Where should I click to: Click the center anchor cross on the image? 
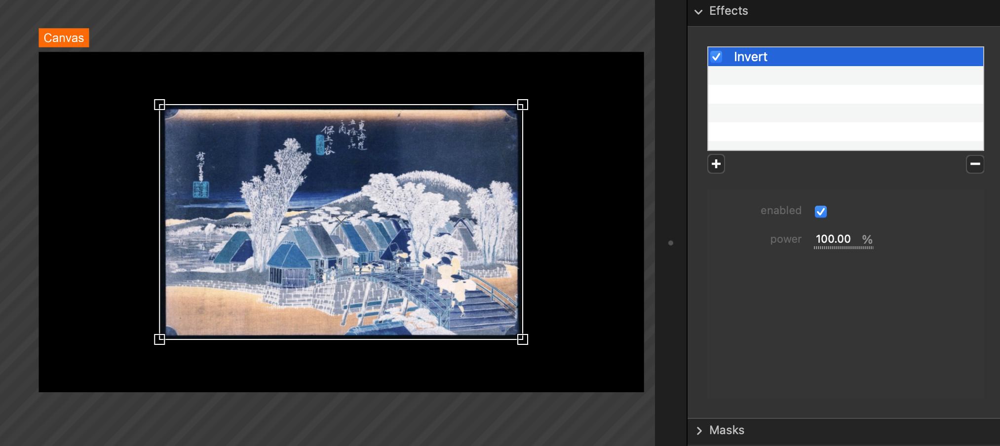(341, 221)
